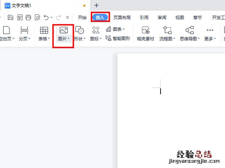Click the Picture (图片) insert icon
Viewport: 225px width, 168px height.
63,31
